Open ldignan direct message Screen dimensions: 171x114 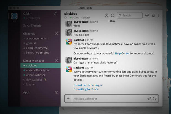29,84
